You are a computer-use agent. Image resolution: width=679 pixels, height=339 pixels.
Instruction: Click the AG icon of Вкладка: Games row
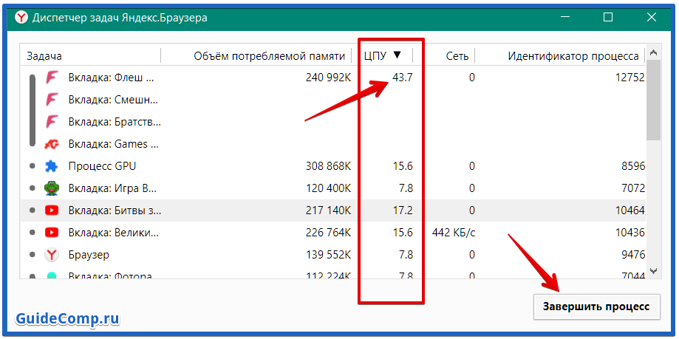(52, 144)
